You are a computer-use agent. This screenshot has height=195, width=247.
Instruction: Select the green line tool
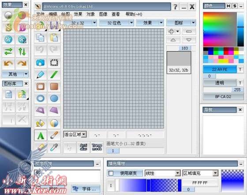click(x=54, y=75)
